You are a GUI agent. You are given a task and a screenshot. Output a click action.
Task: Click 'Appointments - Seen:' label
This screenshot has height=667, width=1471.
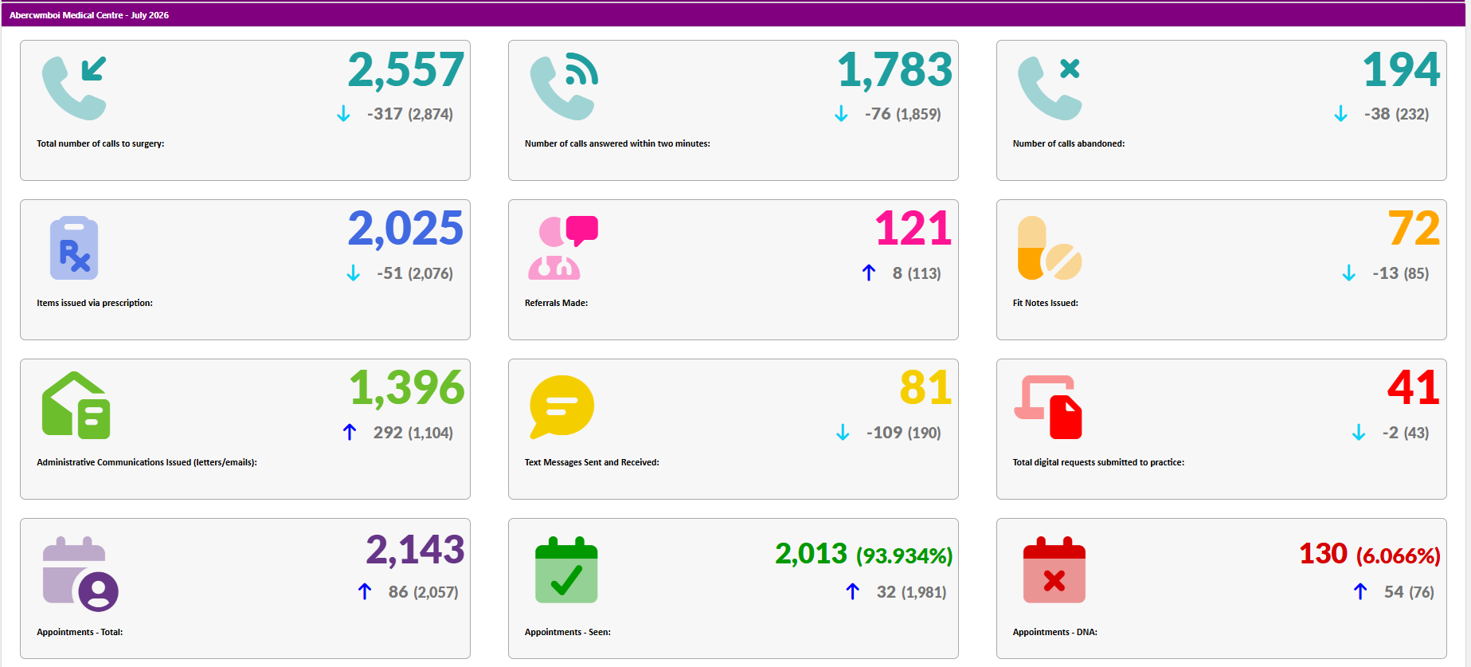coord(567,632)
